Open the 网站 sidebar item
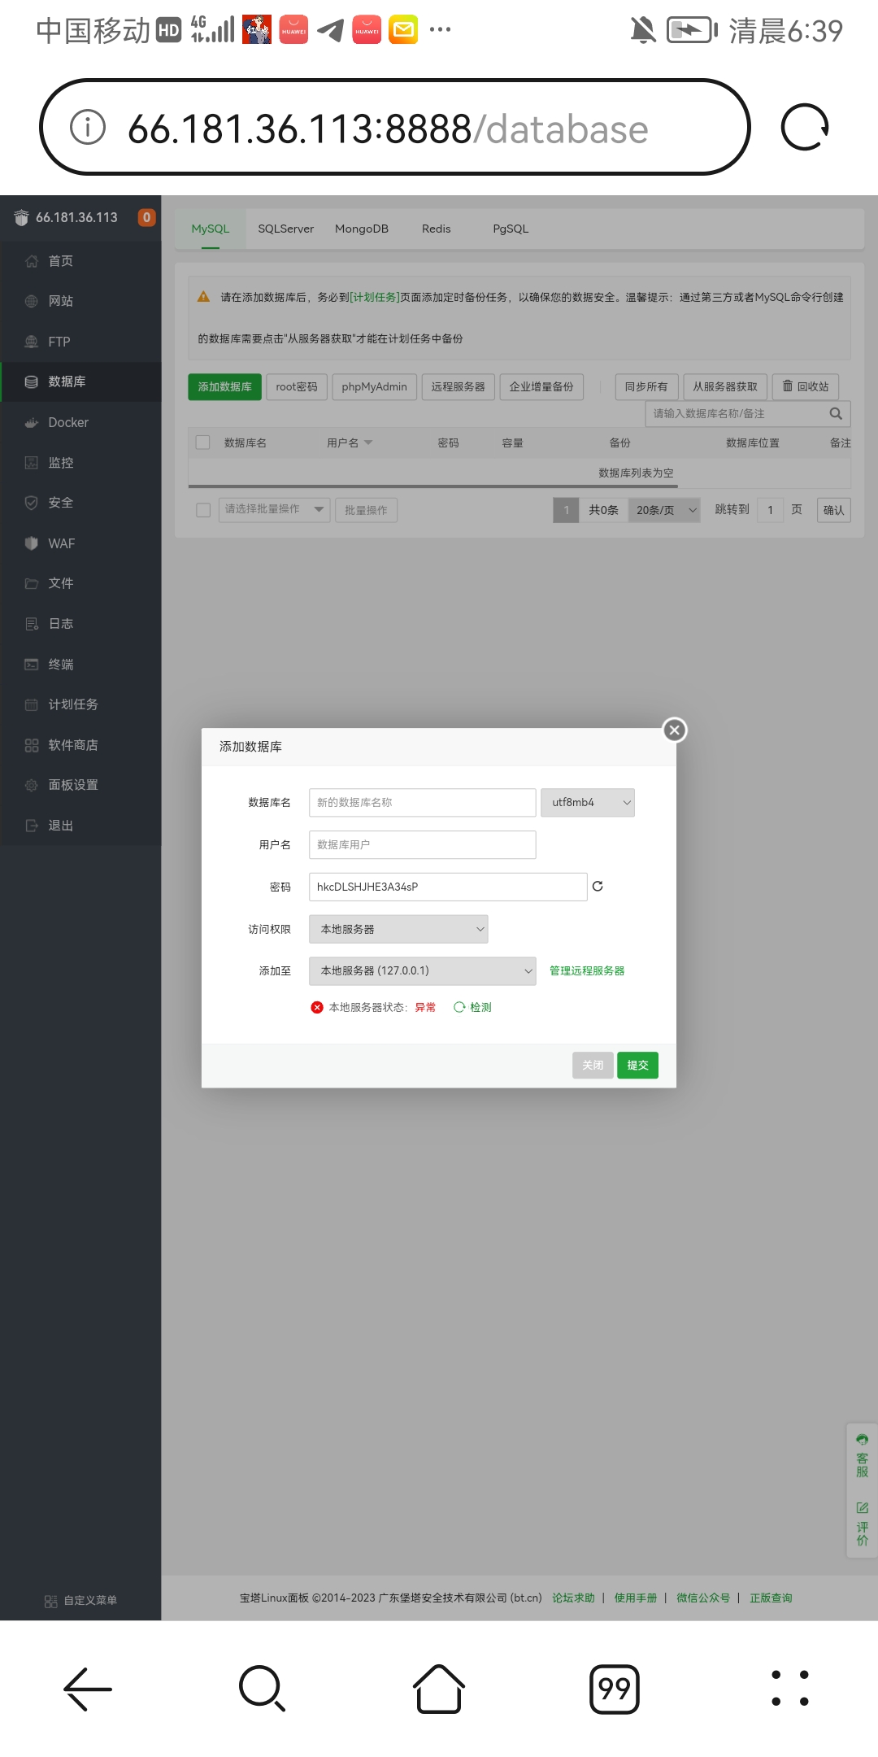 [80, 301]
